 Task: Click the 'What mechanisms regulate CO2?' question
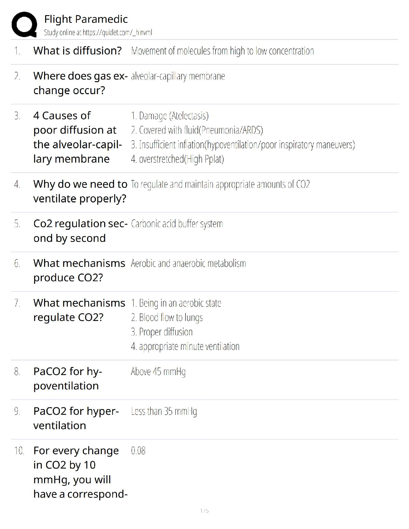pyautogui.click(x=79, y=310)
